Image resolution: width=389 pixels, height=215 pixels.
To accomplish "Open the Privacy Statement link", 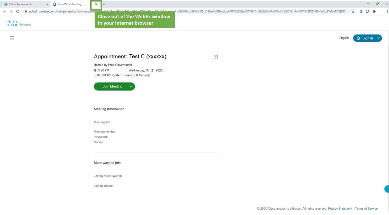I will coord(340,209).
